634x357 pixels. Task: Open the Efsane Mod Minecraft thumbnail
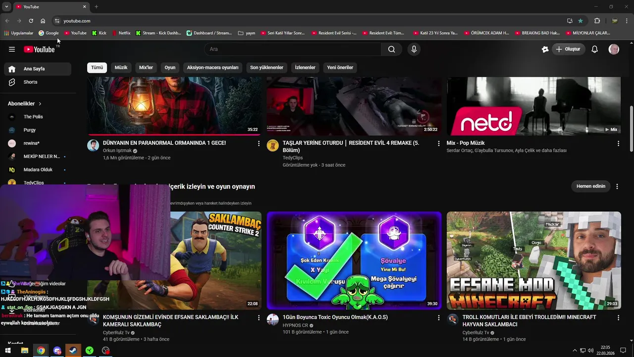(534, 261)
